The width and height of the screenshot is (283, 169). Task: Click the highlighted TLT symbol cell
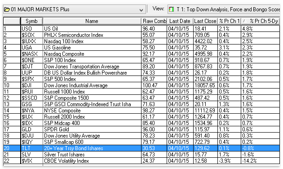pyautogui.click(x=32, y=148)
